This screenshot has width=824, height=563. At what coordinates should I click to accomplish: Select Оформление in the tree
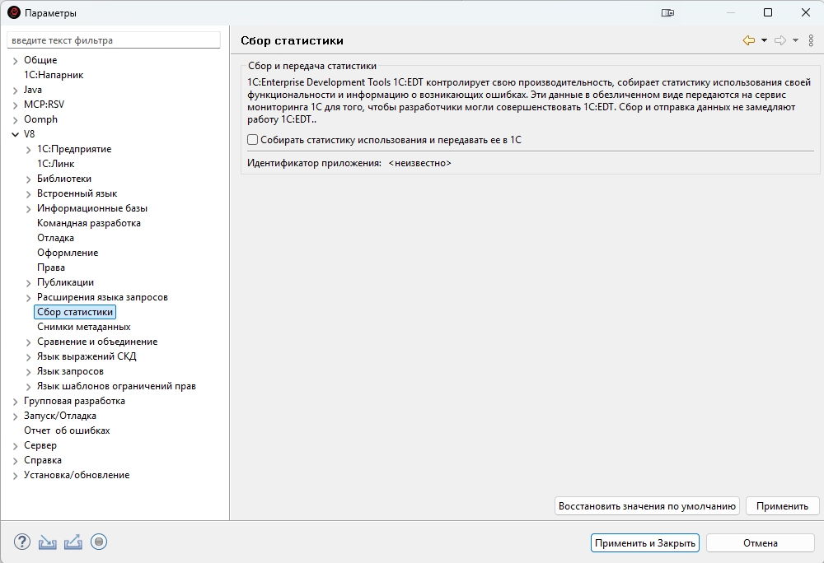68,253
